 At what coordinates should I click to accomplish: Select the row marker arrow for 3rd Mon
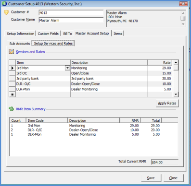pyautogui.click(x=12, y=68)
